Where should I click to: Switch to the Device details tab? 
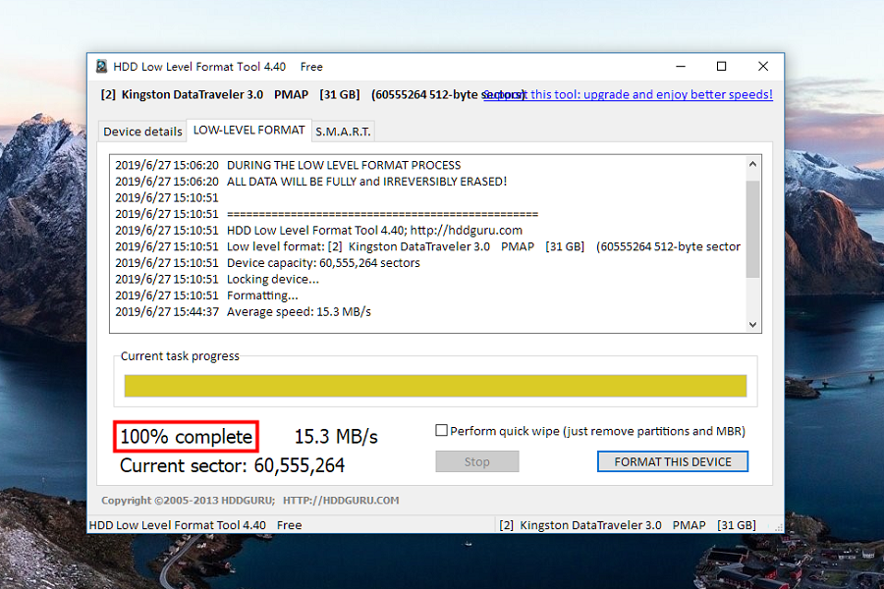click(141, 131)
